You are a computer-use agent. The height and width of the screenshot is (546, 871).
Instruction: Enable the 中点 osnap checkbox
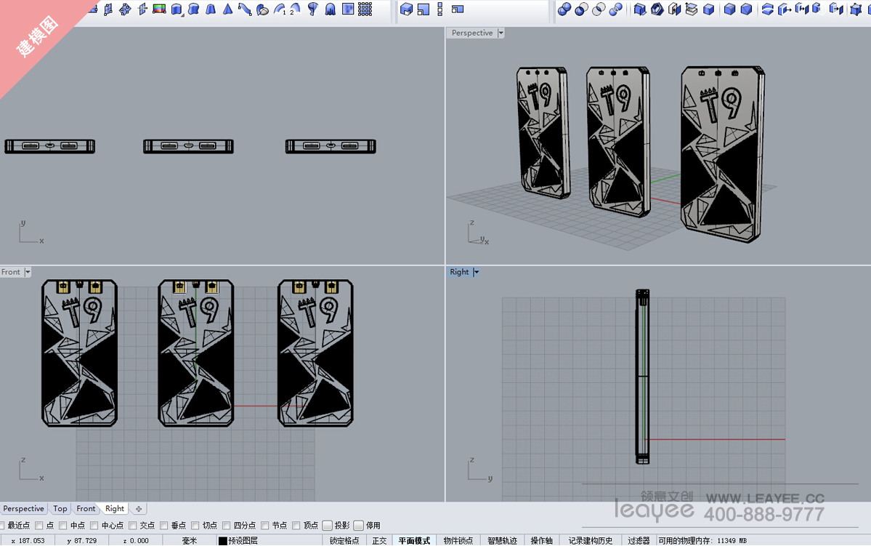[63, 526]
